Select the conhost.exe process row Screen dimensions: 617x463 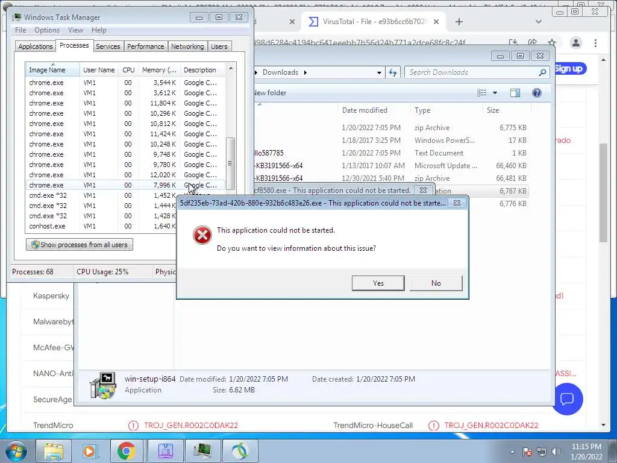pos(101,226)
